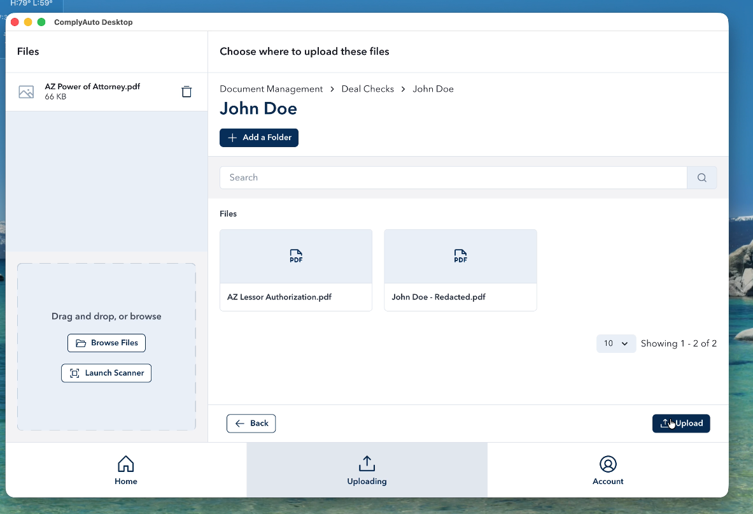Click PDF icon of AZ Lessor Authorization file

[x=296, y=256]
